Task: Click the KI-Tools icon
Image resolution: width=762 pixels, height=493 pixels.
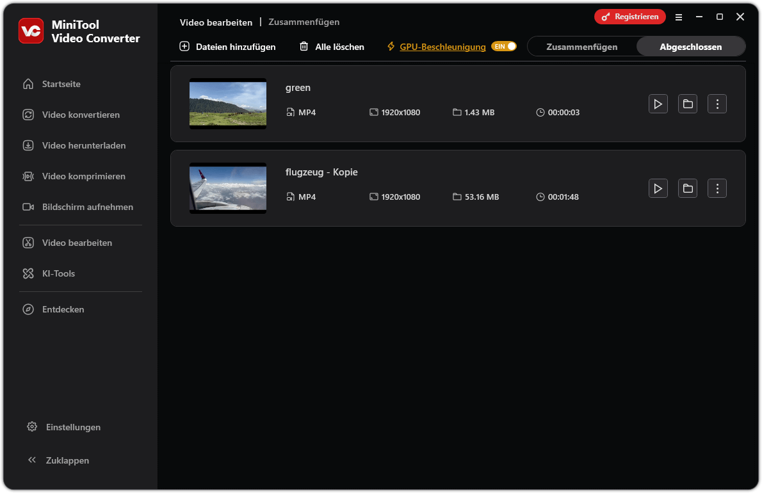Action: coord(28,273)
